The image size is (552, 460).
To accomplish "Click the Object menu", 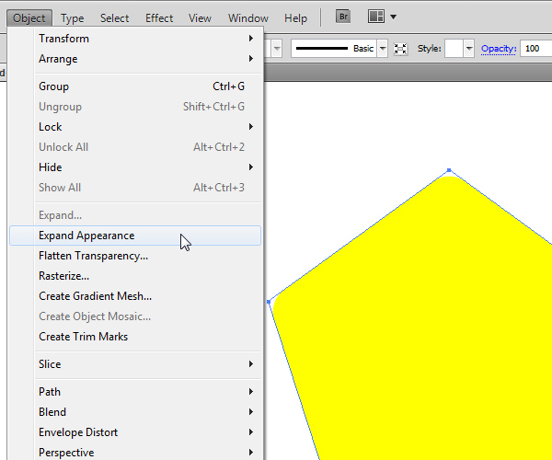I will tap(29, 18).
